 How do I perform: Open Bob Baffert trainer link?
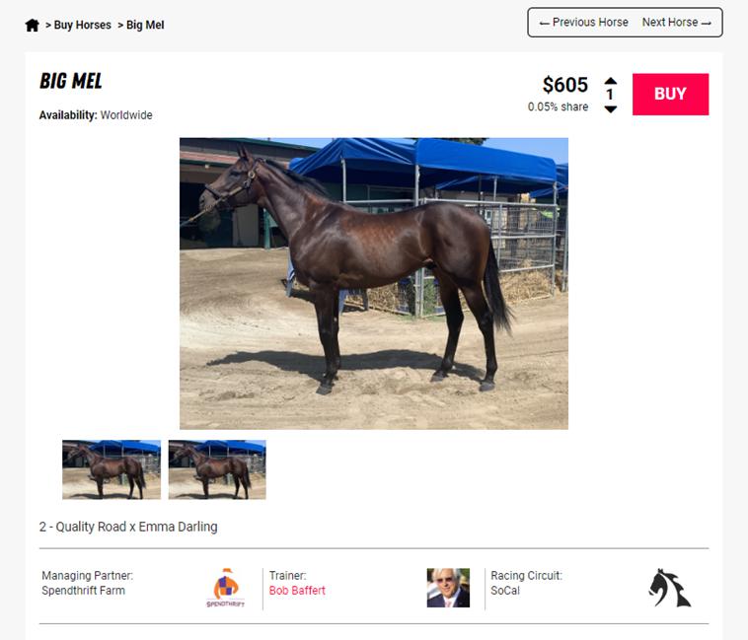coord(297,591)
